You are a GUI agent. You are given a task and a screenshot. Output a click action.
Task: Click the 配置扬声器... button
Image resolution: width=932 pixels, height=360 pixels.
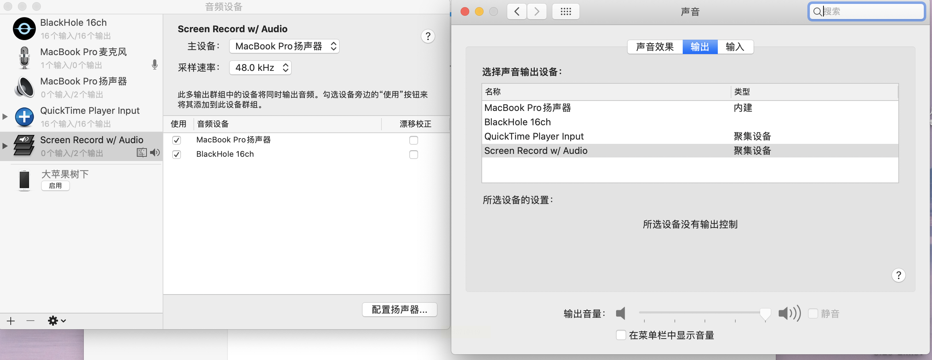coord(399,310)
